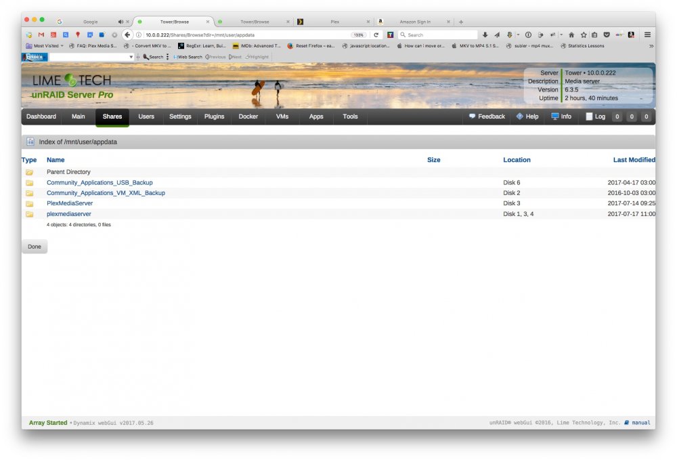Screen dimensions: 677x460
Task: Click the gear icon beside the back arrow
Action: coord(114,35)
